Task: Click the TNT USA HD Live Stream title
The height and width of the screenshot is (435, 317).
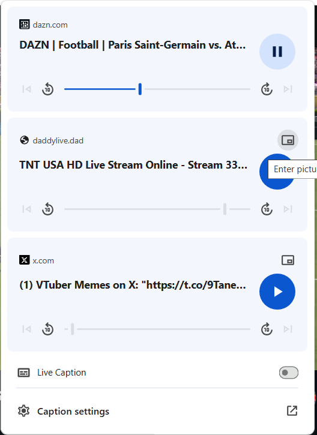Action: click(x=133, y=165)
